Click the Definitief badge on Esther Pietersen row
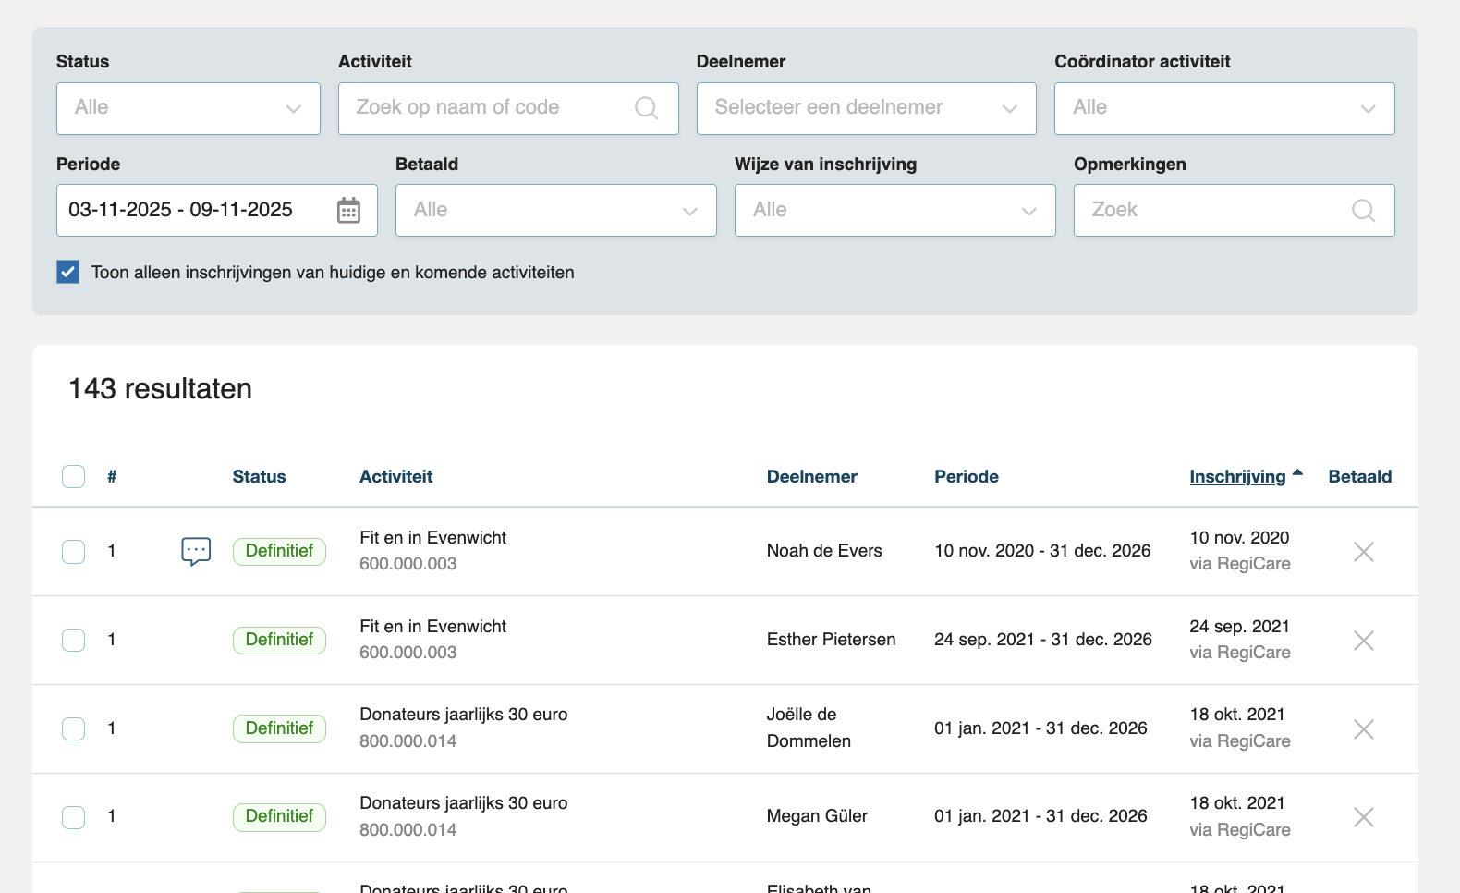Screen dimensions: 1460x893 click(x=279, y=640)
